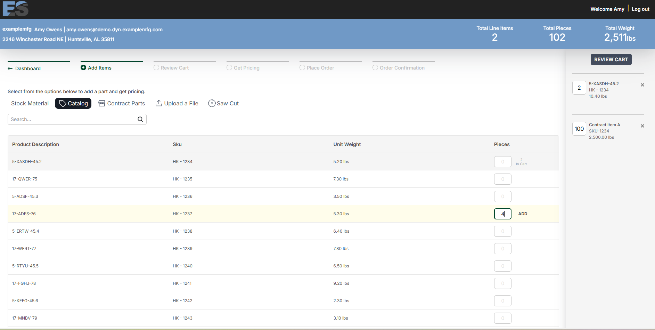Click pieces field for 17-QWER-75

pyautogui.click(x=503, y=179)
